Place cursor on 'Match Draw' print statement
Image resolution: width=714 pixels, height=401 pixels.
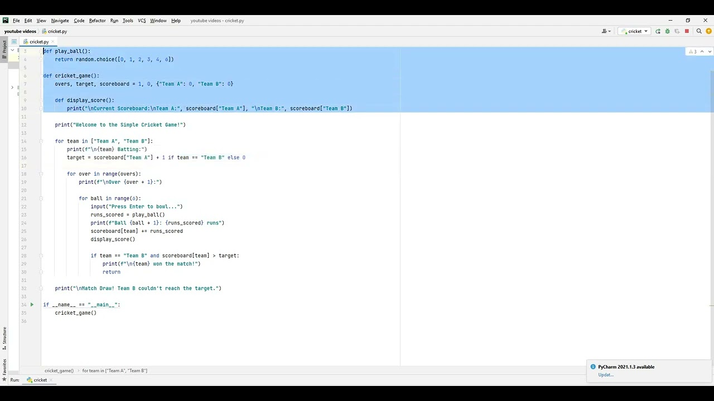point(138,288)
